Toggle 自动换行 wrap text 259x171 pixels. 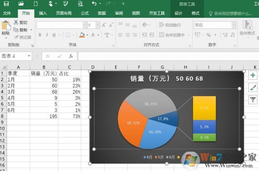click(x=170, y=25)
